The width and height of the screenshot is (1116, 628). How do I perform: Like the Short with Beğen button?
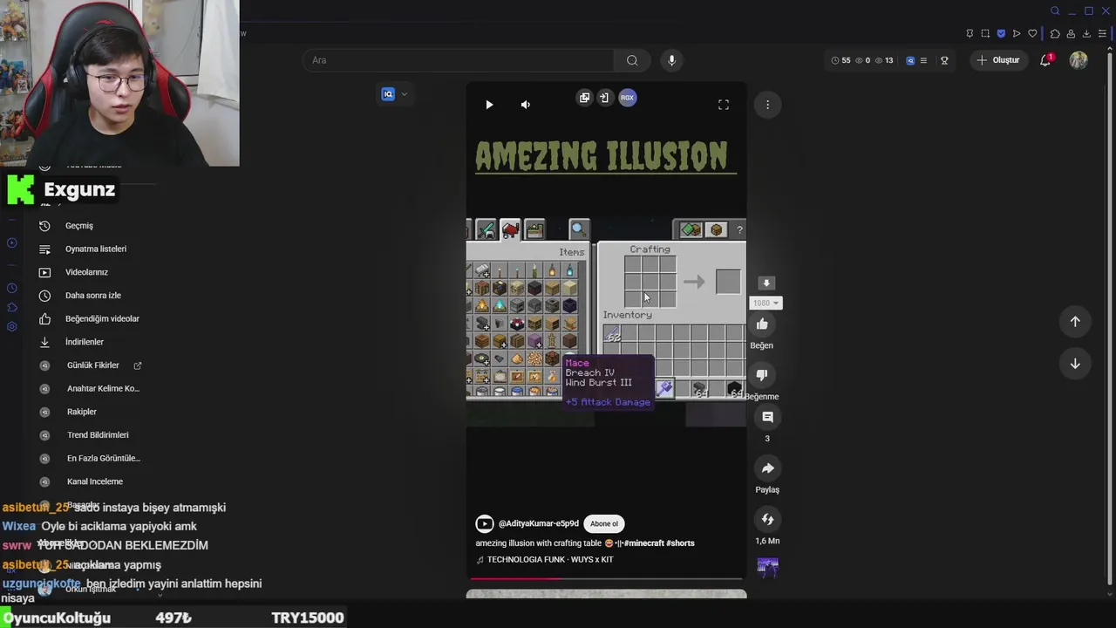click(762, 324)
